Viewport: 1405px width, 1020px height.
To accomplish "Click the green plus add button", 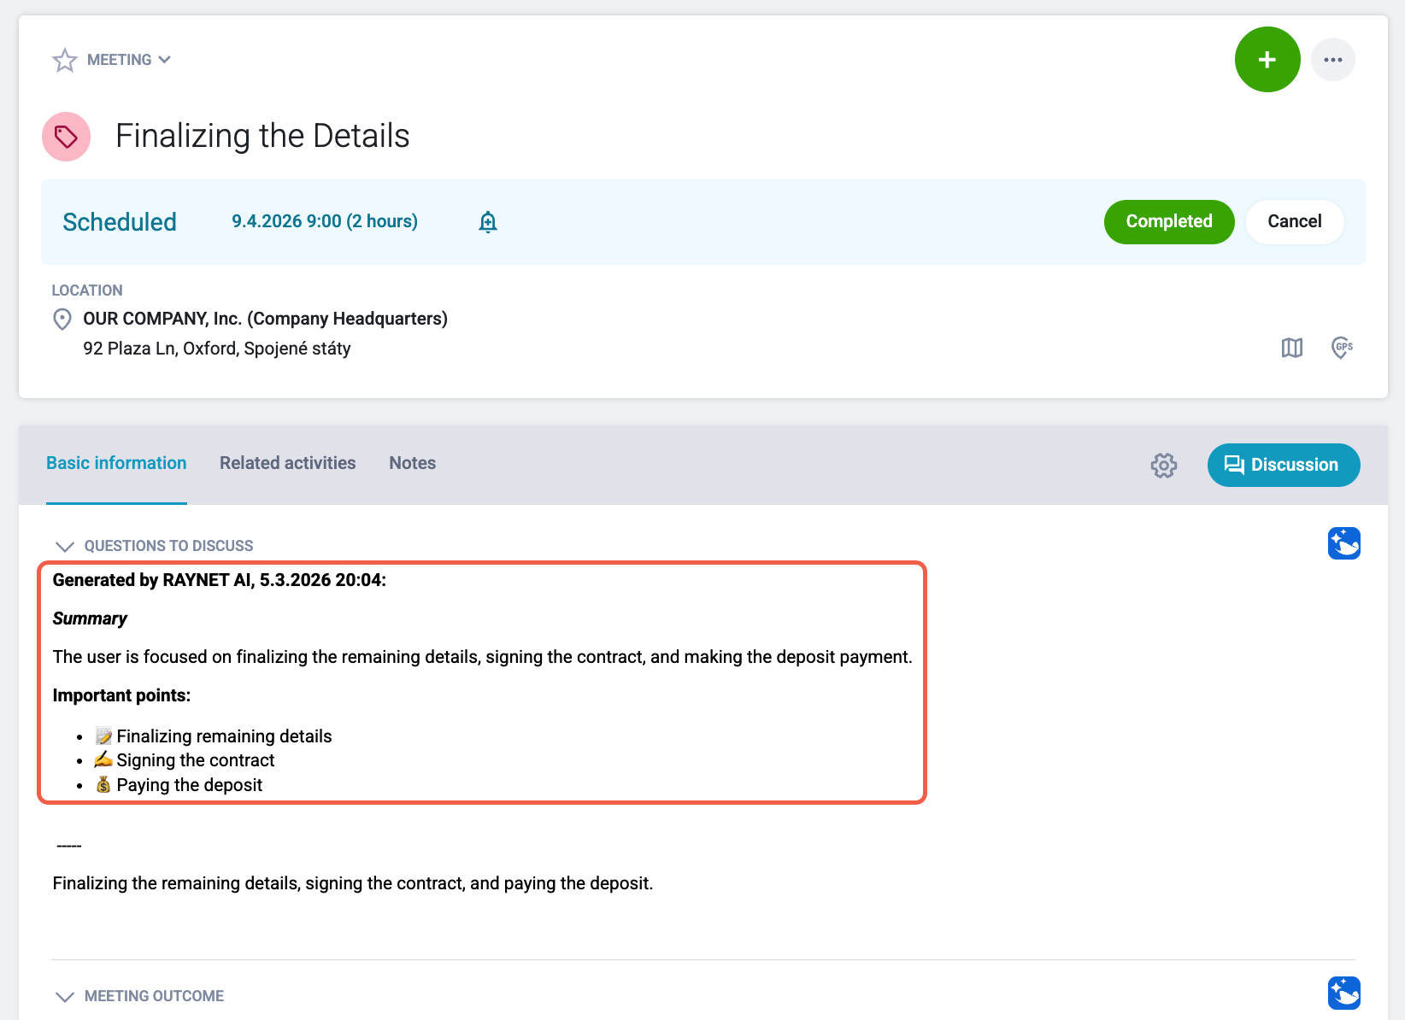I will pos(1267,60).
